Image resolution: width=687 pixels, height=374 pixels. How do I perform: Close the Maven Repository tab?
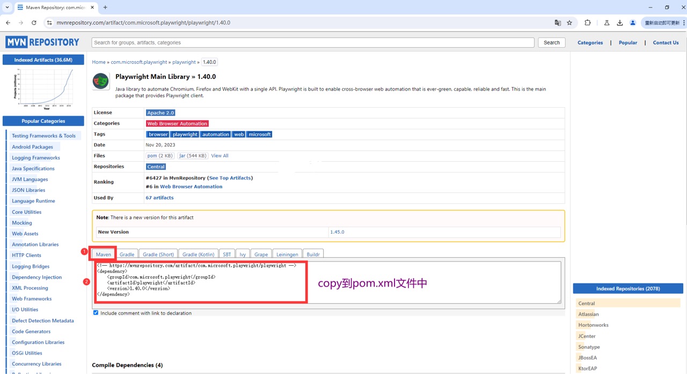[92, 8]
